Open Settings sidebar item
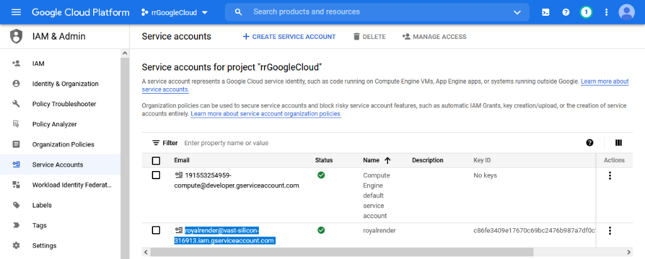The width and height of the screenshot is (645, 259). pyautogui.click(x=60, y=245)
